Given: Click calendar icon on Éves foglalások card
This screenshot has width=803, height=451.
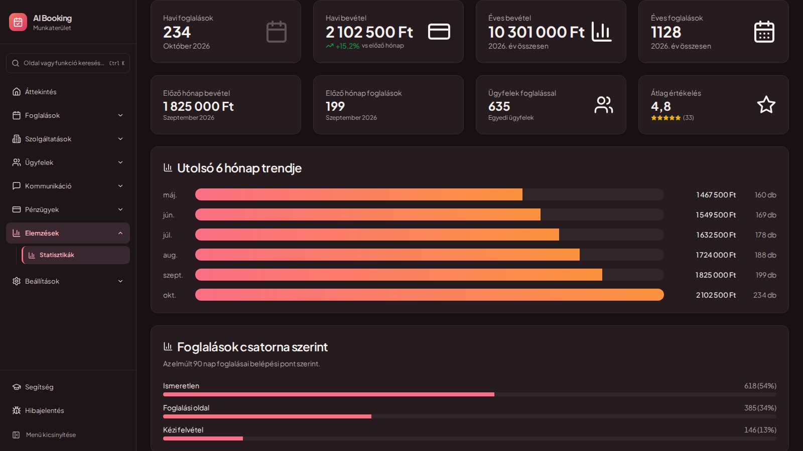Looking at the screenshot, I should [764, 32].
